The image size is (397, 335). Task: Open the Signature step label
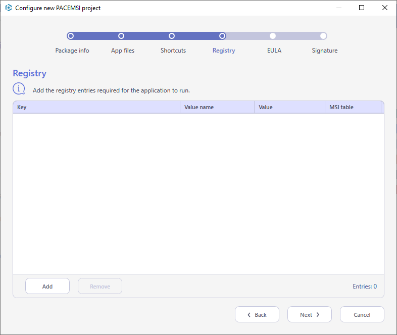tap(325, 51)
